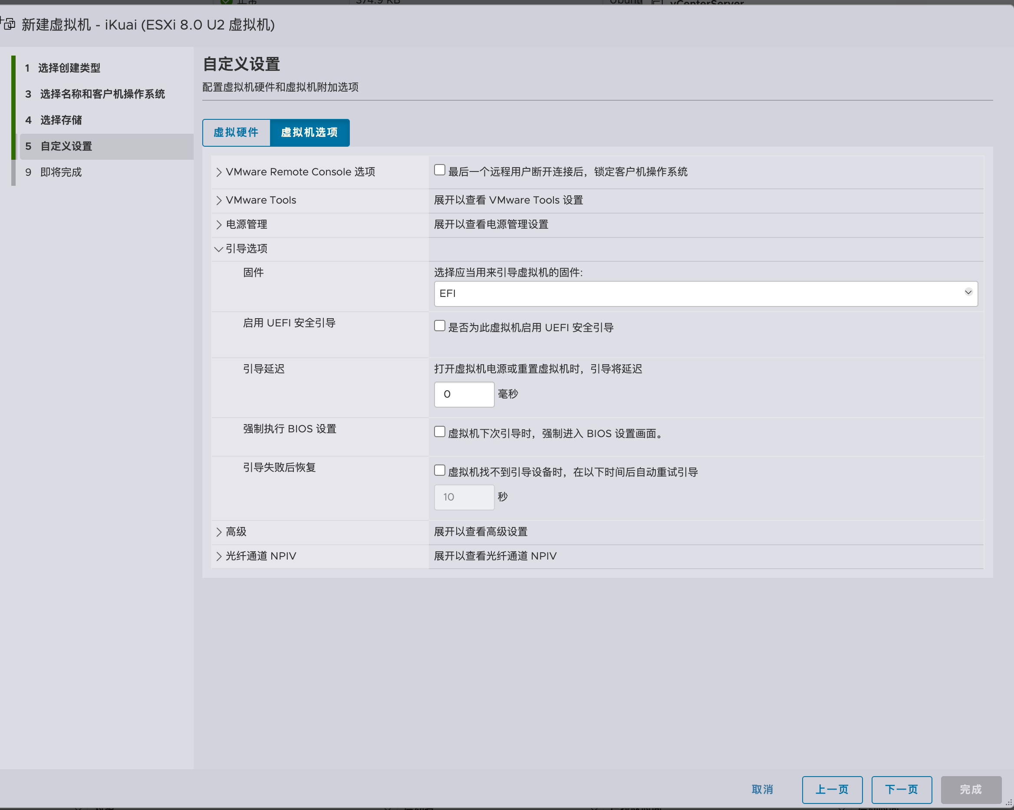Enable UEFI secure boot checkbox

point(439,326)
